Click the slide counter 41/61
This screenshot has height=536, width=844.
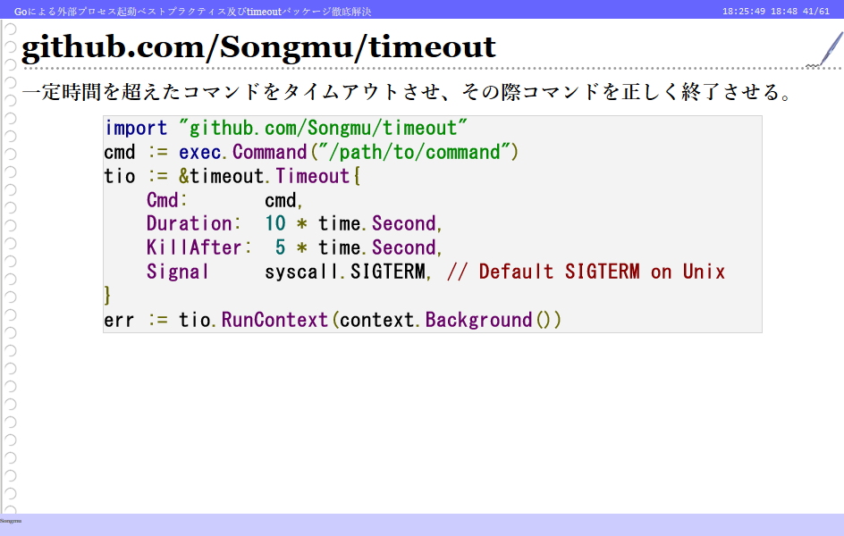[x=816, y=12]
